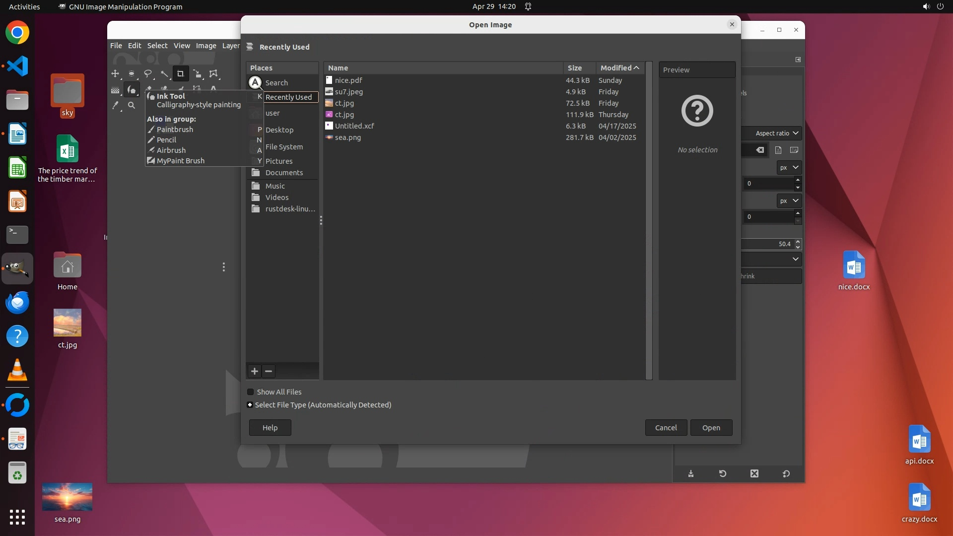
Task: Open the Edit menu
Action: tap(134, 46)
